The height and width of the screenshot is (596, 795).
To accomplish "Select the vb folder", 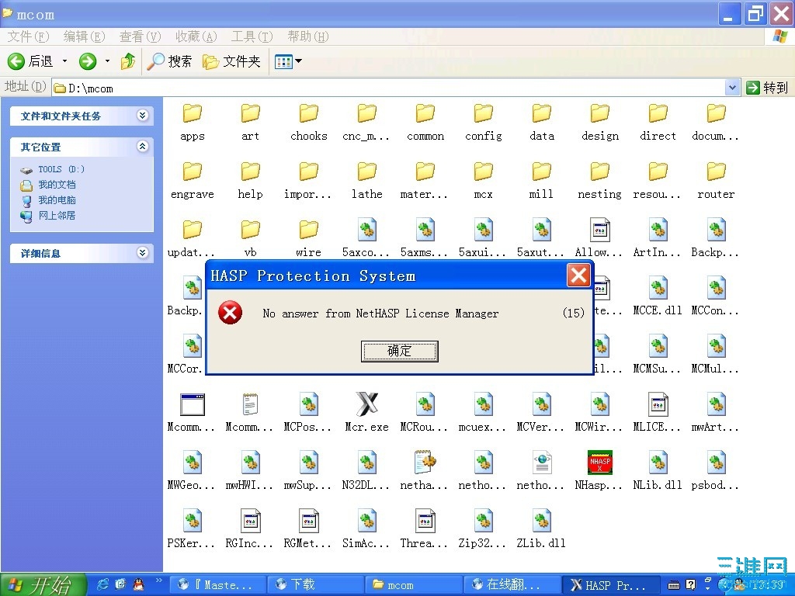I will pos(250,230).
